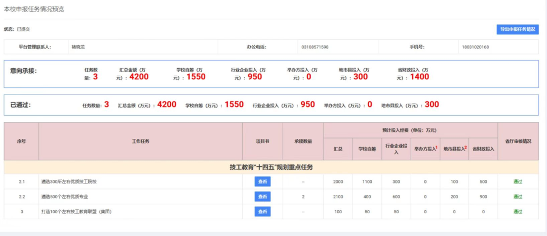Viewport: 547px width, 236px height.
Task: Click the office phone value 03108571598
Action: tap(315, 47)
